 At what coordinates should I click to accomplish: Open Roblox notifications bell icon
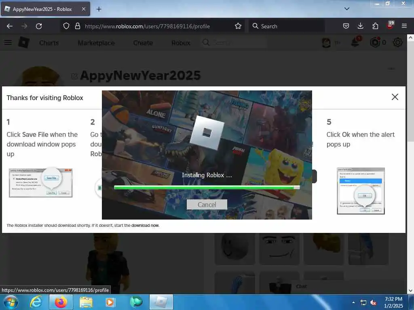[355, 42]
